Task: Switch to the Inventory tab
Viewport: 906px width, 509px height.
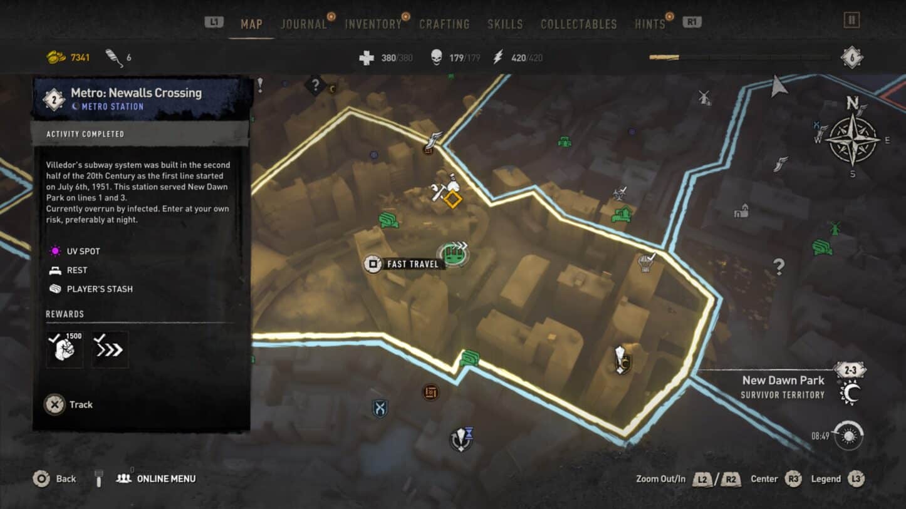Action: pos(373,24)
